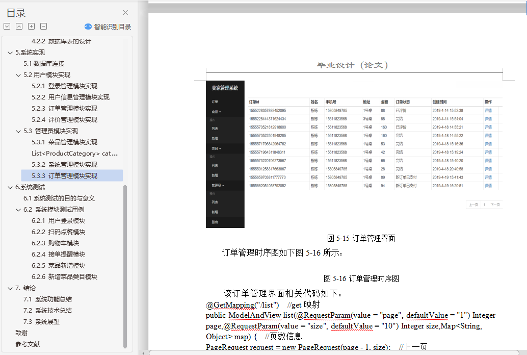This screenshot has height=355, width=527.
Task: Click the 图 5-15 订单管理界面 caption
Action: tap(361, 238)
